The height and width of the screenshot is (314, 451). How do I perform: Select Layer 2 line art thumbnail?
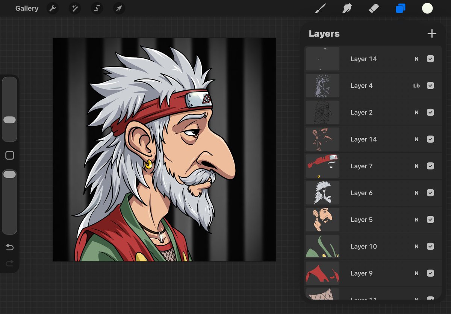tap(322, 112)
